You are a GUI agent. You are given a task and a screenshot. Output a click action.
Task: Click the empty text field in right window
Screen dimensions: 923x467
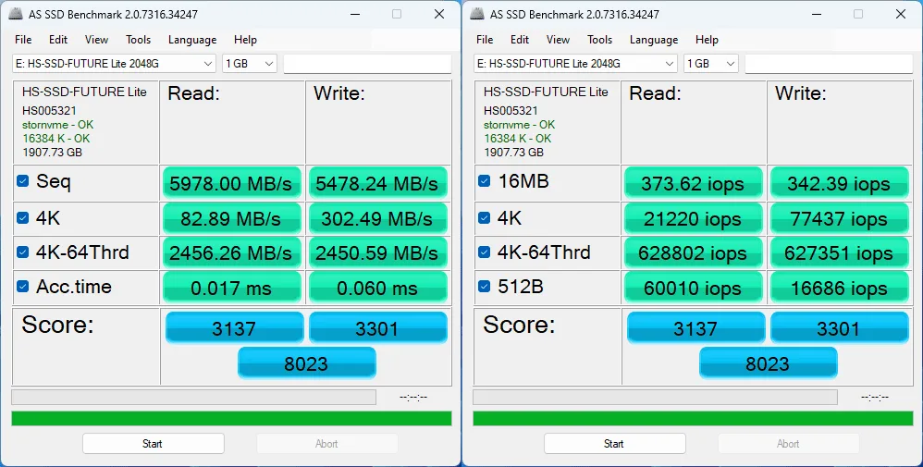coord(829,64)
